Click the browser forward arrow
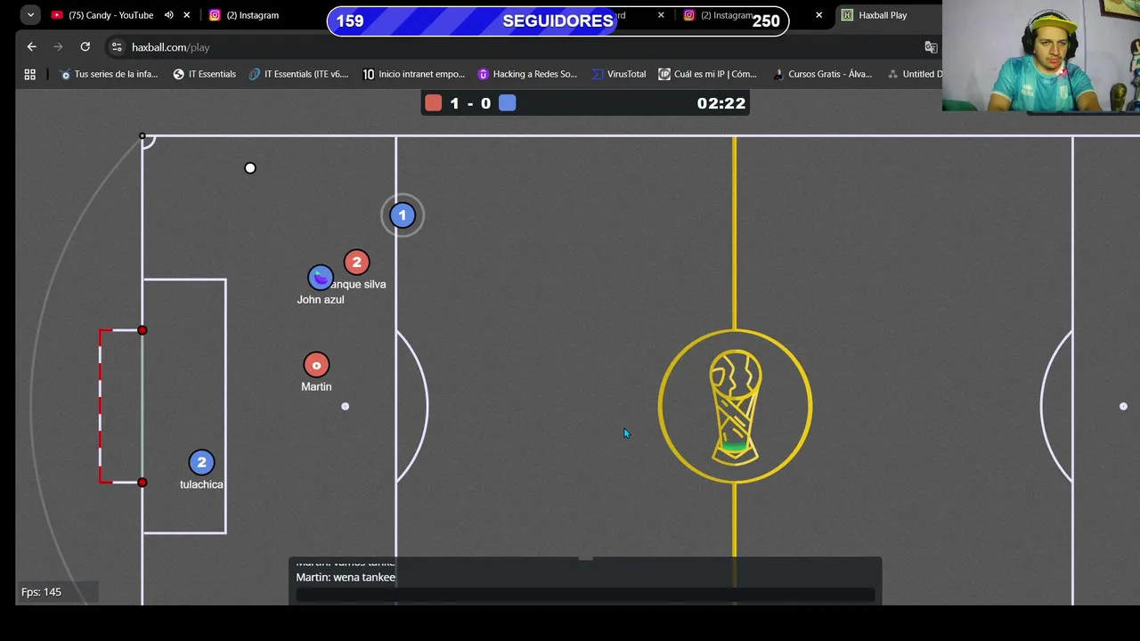This screenshot has height=641, width=1140. click(x=58, y=47)
